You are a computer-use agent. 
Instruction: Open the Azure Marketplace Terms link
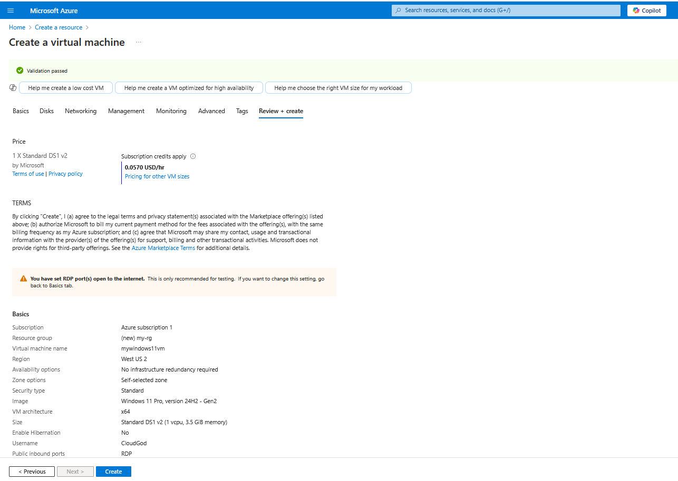coord(163,248)
